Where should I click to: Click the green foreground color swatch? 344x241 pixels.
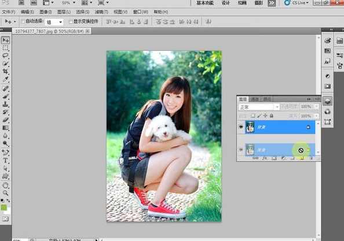coord(3,207)
